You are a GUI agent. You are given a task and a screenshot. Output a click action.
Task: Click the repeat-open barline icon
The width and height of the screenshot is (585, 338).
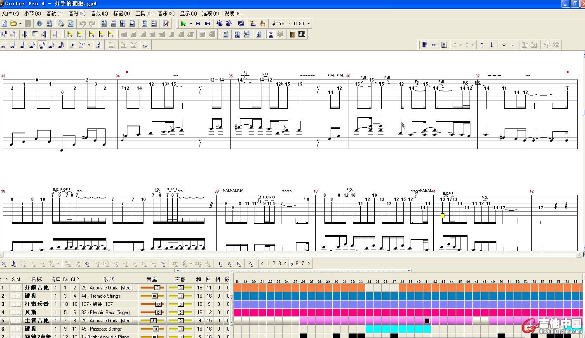click(x=24, y=34)
